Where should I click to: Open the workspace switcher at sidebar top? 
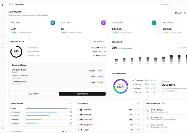(x=2, y=5)
